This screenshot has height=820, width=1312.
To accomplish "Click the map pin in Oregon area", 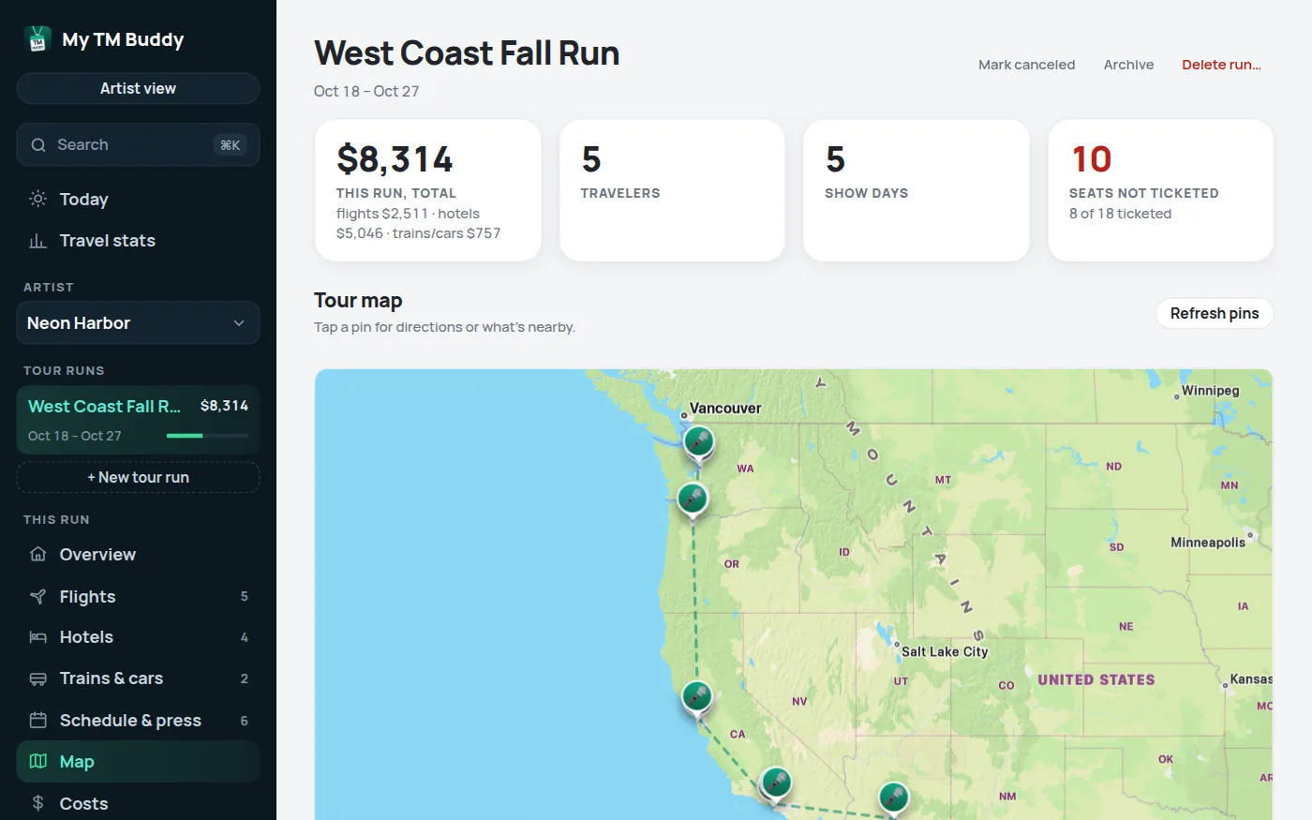I will 693,500.
